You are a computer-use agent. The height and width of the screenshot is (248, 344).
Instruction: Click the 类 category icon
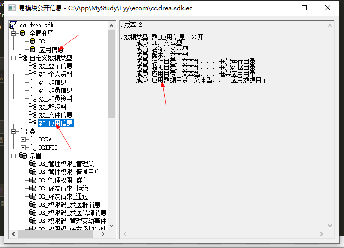[x=22, y=131]
